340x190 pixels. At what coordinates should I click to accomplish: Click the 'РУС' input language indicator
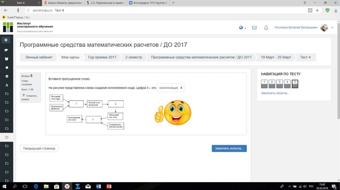tap(311, 186)
